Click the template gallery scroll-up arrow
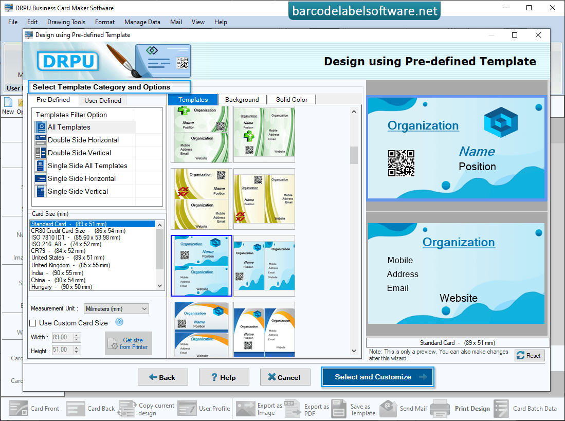The width and height of the screenshot is (565, 421). (354, 112)
